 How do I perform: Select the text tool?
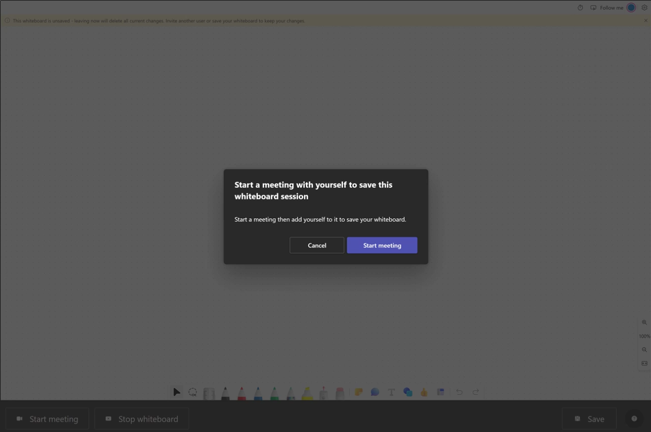click(391, 392)
